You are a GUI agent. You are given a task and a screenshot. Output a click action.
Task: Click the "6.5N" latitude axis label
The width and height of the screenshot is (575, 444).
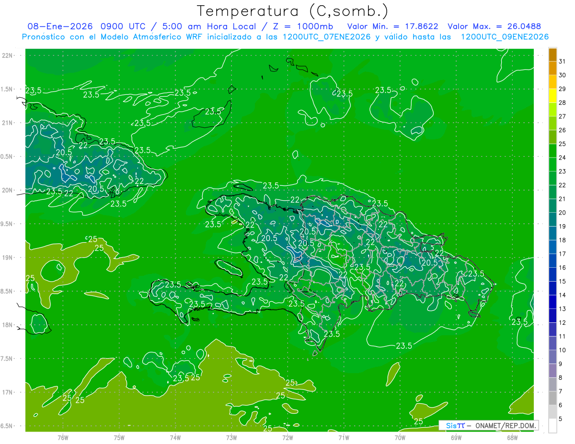(x=7, y=426)
